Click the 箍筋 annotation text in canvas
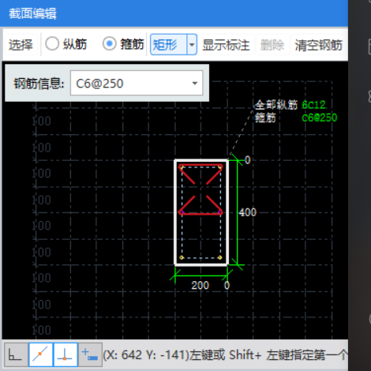 (x=265, y=118)
